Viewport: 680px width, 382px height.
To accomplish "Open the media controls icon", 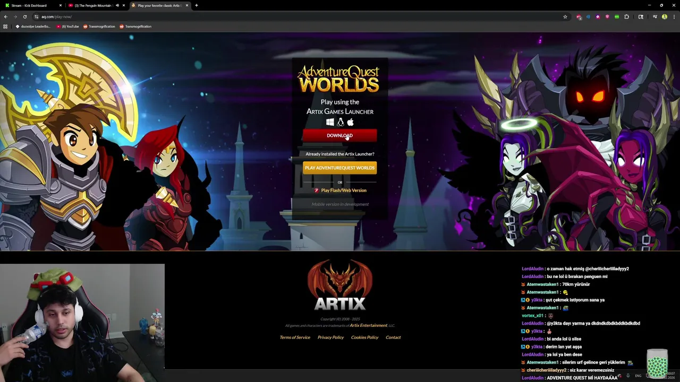I will (654, 16).
